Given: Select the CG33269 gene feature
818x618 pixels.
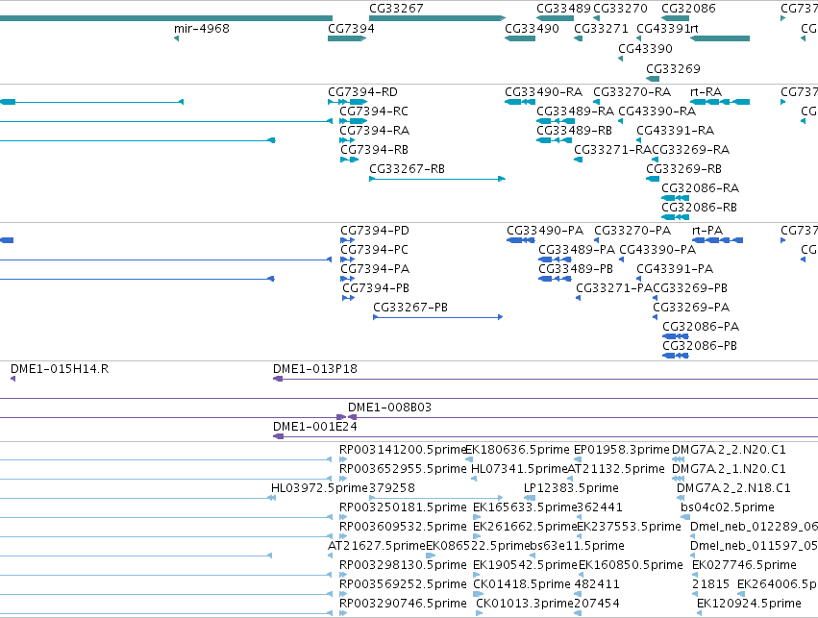Looking at the screenshot, I should point(653,79).
